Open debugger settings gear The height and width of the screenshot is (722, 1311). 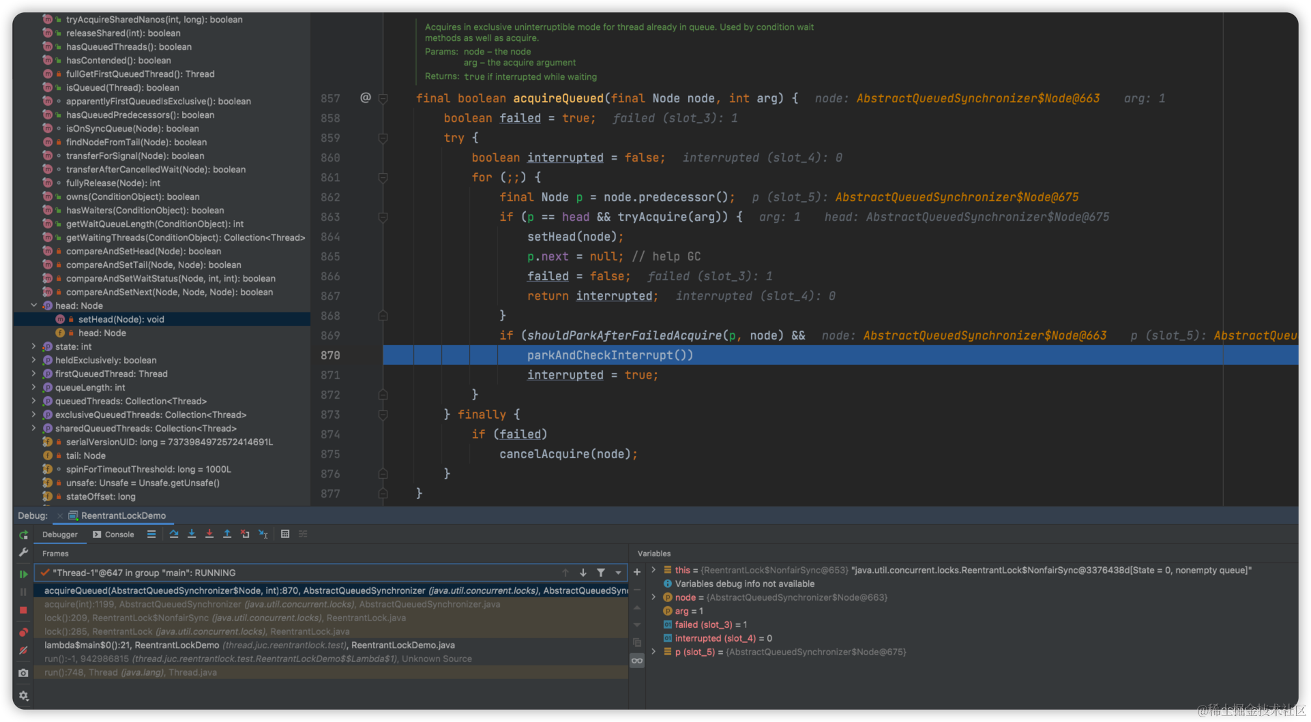coord(23,695)
